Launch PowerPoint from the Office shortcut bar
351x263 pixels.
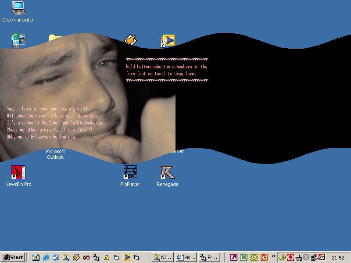264,257
